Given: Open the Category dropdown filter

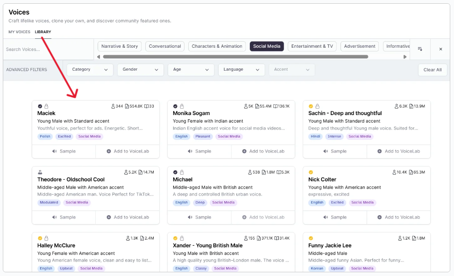Looking at the screenshot, I should click(90, 70).
